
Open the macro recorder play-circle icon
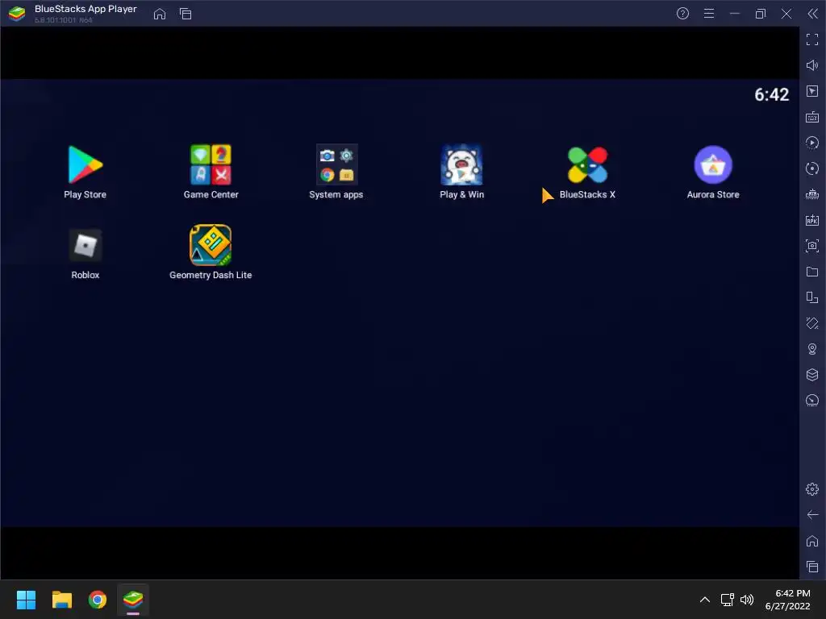click(x=811, y=143)
